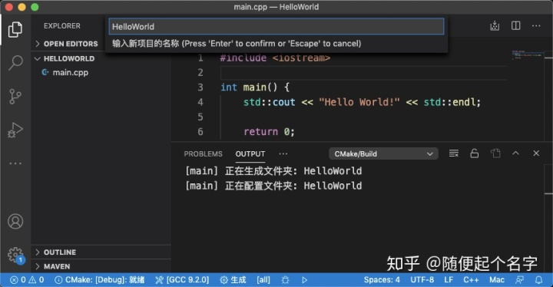Open the Search view in activity bar

click(x=15, y=63)
